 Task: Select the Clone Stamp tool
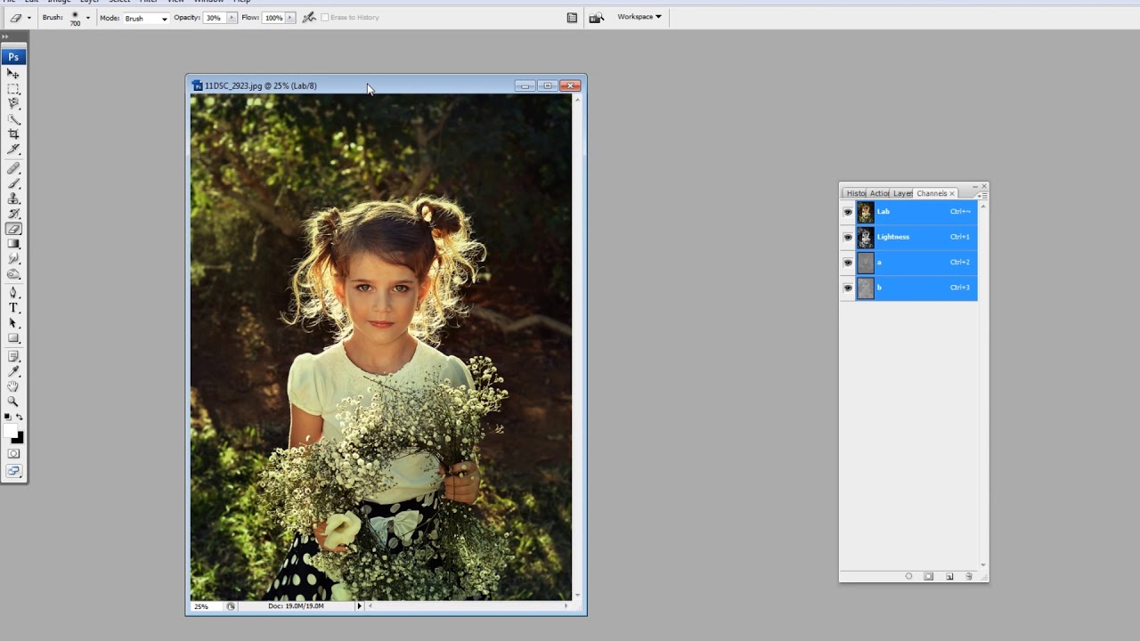coord(13,199)
